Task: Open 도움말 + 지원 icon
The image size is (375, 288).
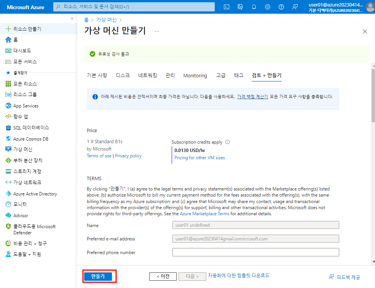Action: (x=8, y=254)
